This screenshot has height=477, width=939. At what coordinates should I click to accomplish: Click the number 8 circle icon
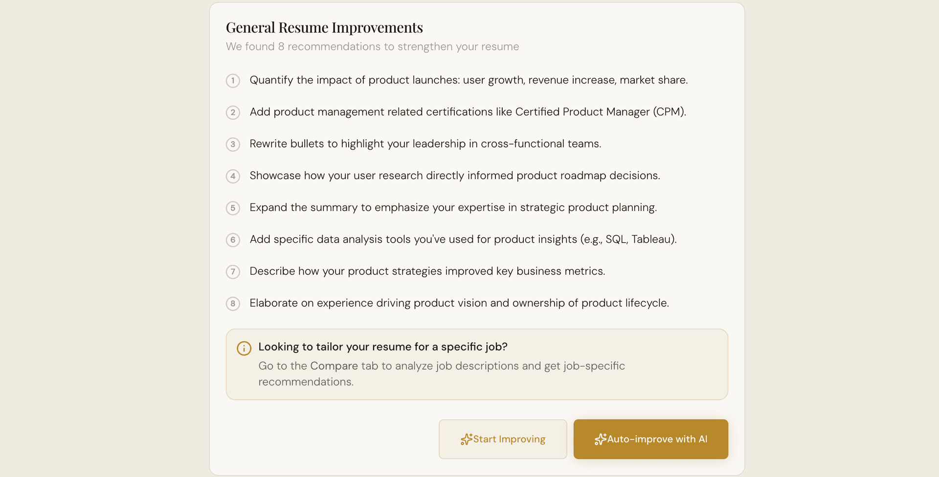point(233,304)
